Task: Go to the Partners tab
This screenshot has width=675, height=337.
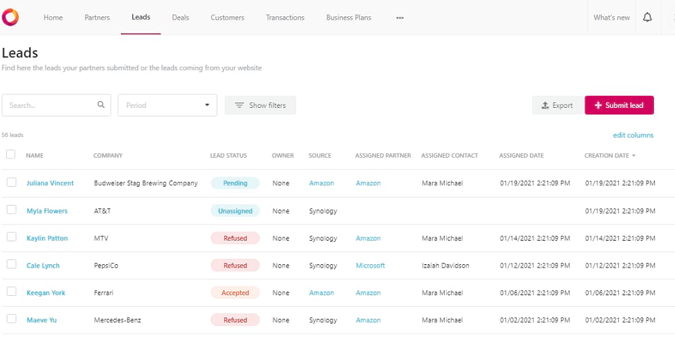Action: click(x=97, y=18)
